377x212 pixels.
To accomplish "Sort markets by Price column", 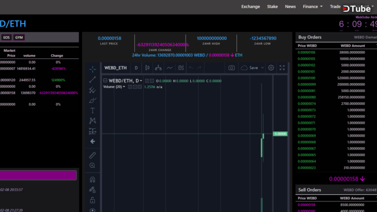I will pyautogui.click(x=11, y=55).
